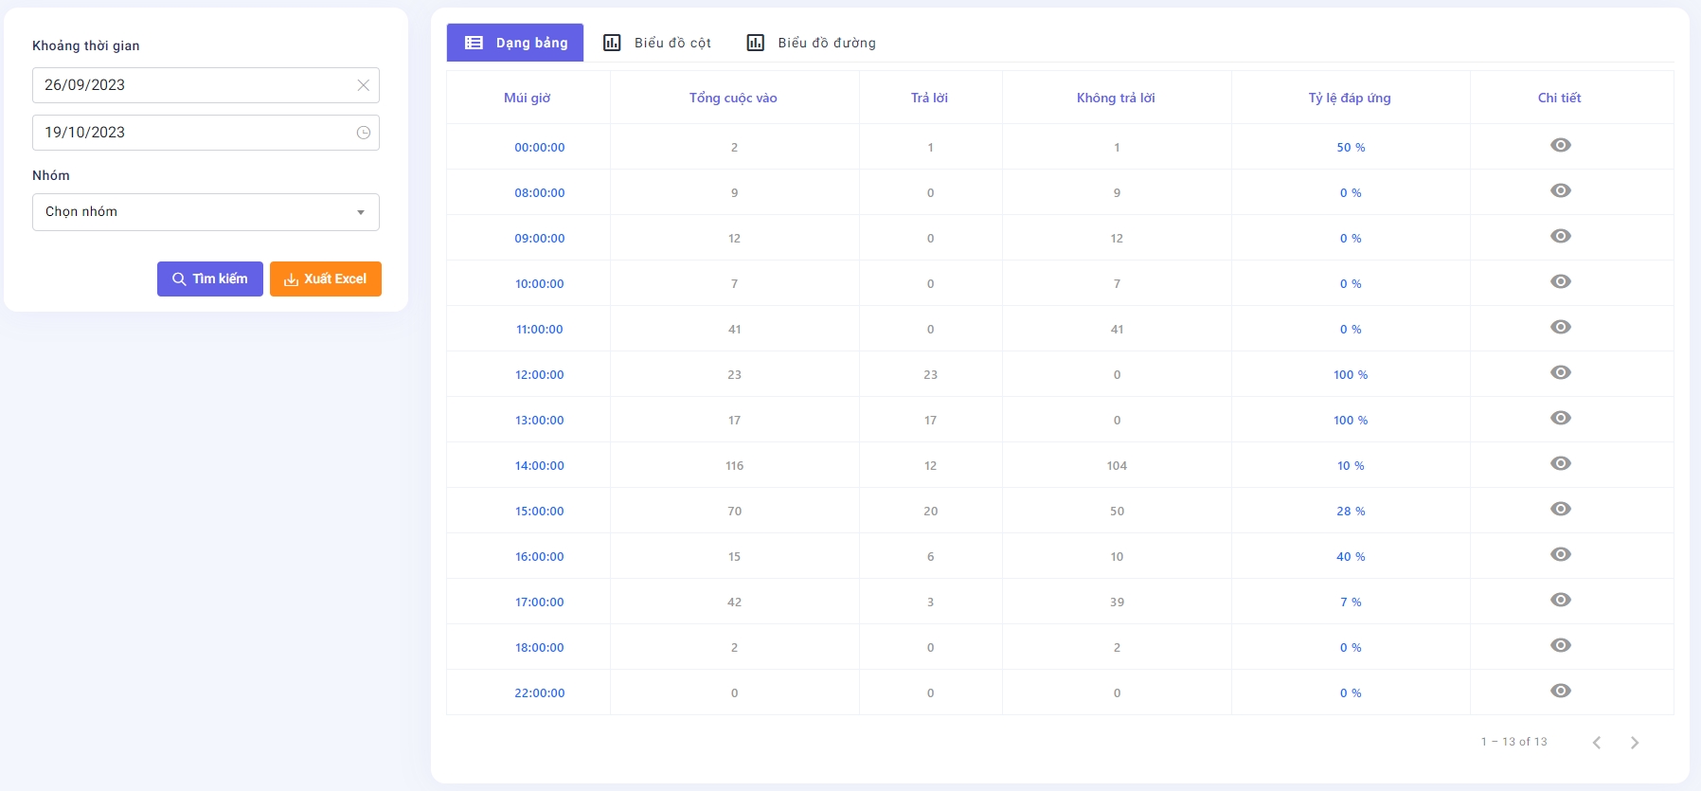View details for the 15:00:00 row

tap(1560, 509)
